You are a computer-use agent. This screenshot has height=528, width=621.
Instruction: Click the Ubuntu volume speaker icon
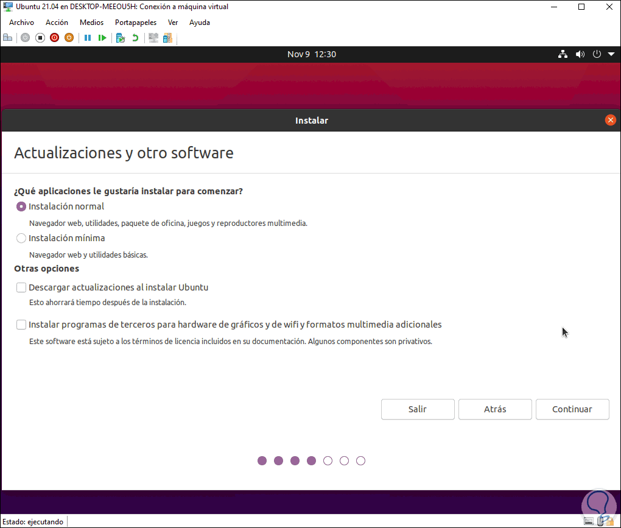click(x=580, y=54)
